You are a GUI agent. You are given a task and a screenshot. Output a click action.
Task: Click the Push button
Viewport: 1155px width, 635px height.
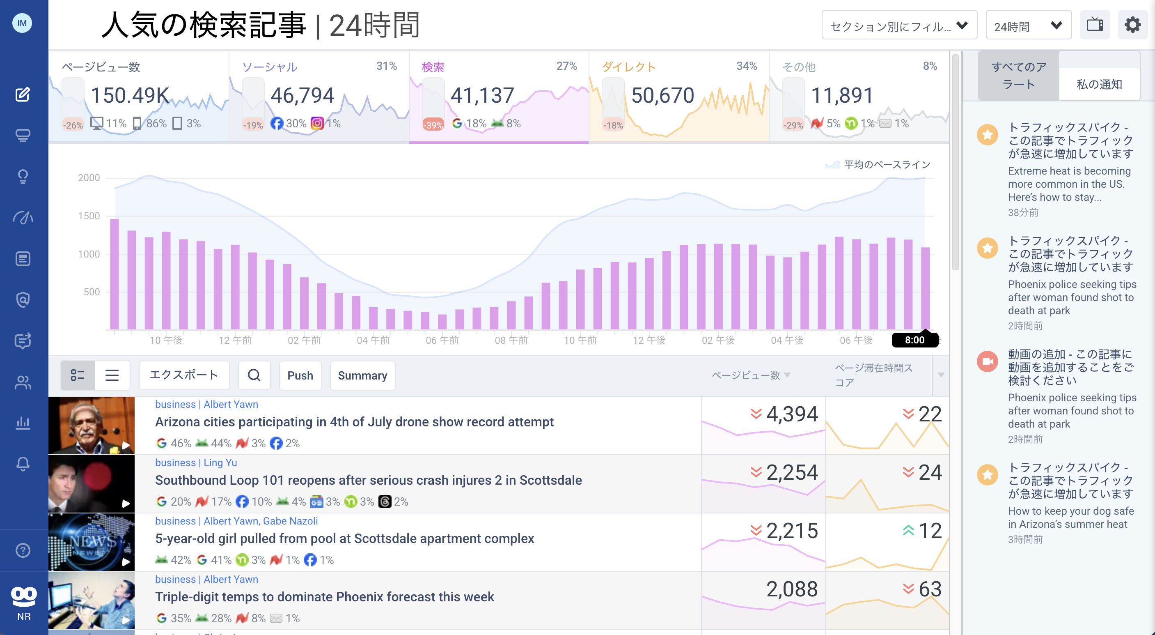300,375
